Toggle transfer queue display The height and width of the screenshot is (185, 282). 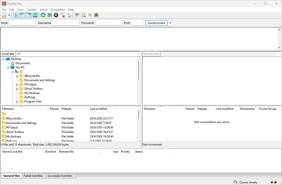(35, 15)
